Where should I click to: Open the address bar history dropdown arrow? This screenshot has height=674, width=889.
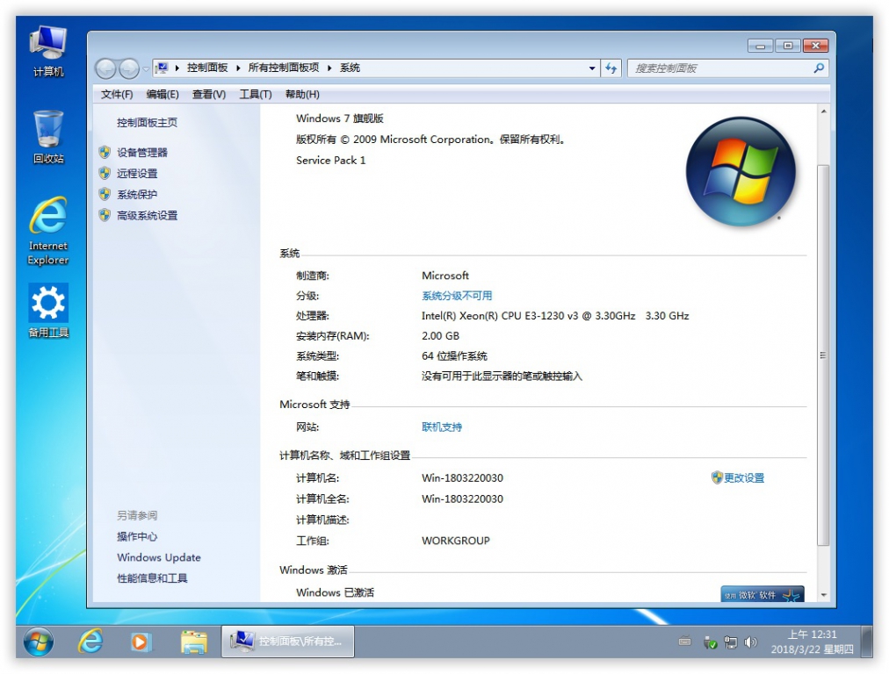(592, 68)
